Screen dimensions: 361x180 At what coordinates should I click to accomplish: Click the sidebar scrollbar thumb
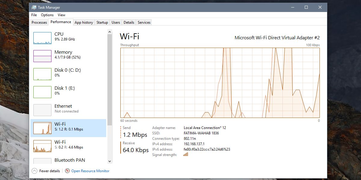coord(110,79)
